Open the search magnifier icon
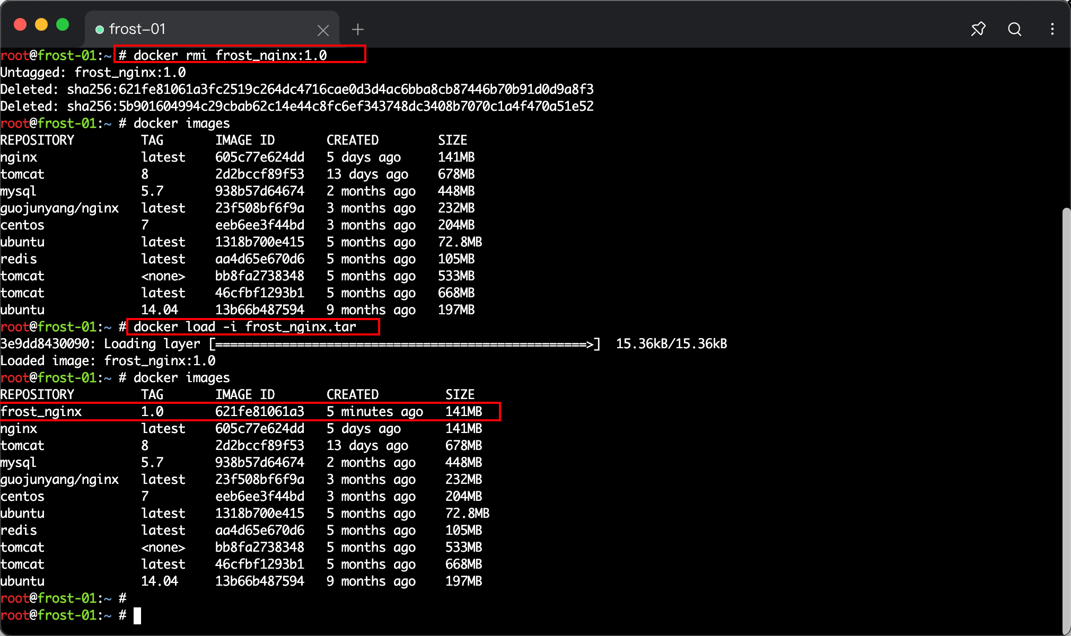The width and height of the screenshot is (1071, 636). click(x=1015, y=29)
